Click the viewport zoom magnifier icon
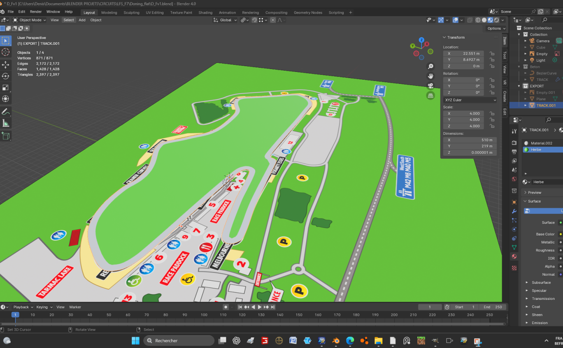 (x=430, y=67)
